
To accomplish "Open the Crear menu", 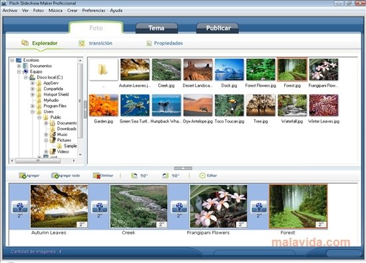I will [x=73, y=11].
